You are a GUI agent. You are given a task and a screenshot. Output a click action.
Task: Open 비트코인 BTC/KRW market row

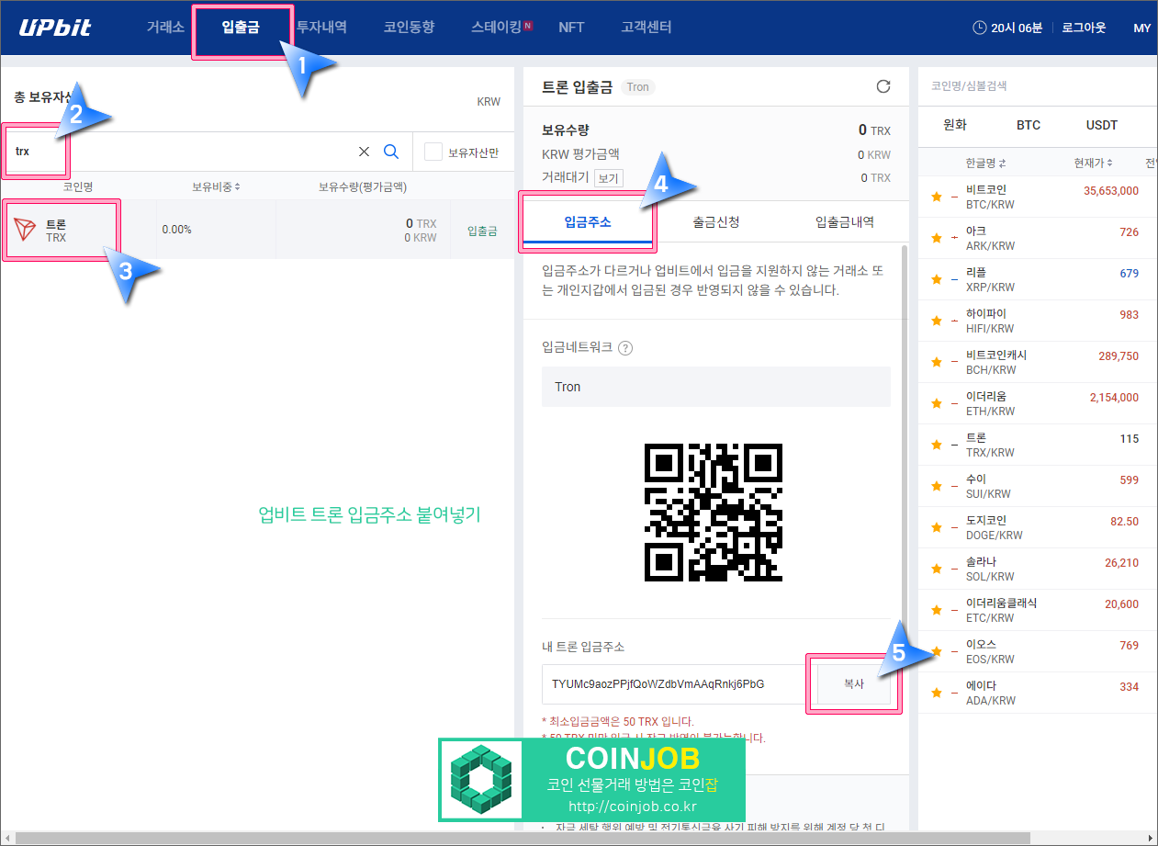1038,197
